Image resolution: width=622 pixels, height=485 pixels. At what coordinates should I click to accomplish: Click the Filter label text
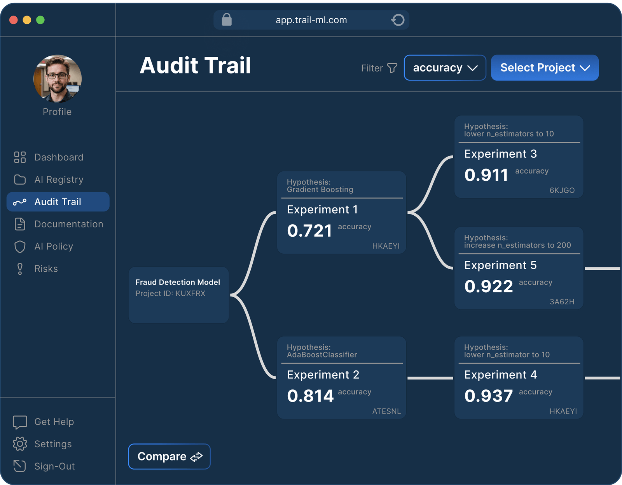point(372,68)
